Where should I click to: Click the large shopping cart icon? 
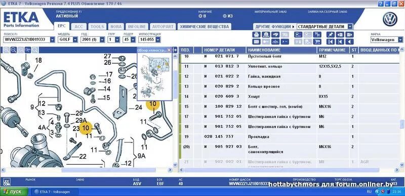point(317,41)
